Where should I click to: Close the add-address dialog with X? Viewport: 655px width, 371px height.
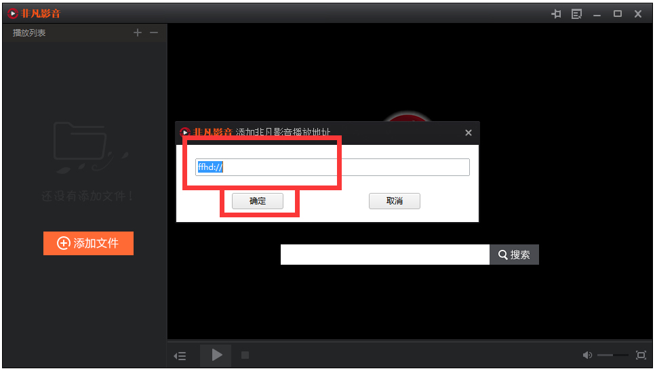point(469,133)
